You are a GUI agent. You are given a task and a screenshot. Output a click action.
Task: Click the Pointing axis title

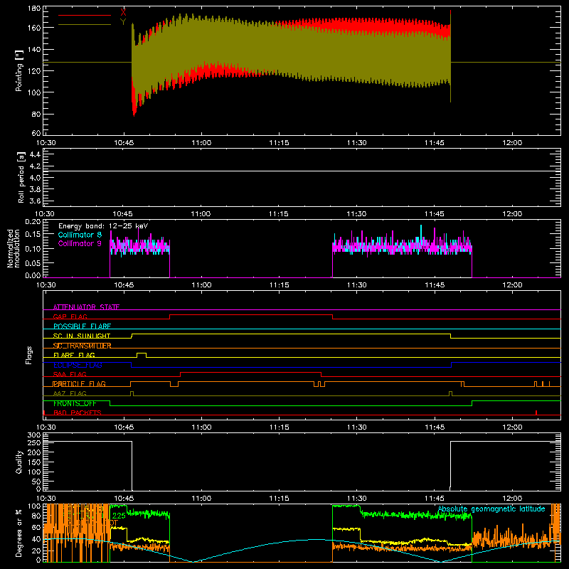point(19,70)
